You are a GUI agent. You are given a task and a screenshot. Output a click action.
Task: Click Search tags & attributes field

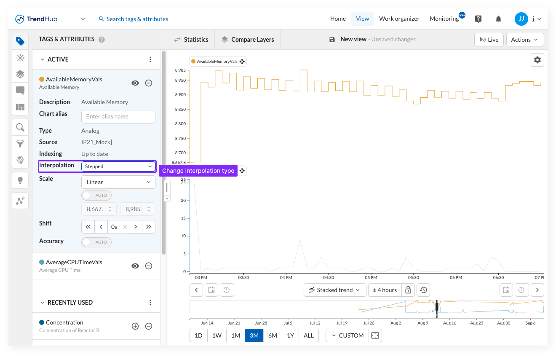pos(134,19)
